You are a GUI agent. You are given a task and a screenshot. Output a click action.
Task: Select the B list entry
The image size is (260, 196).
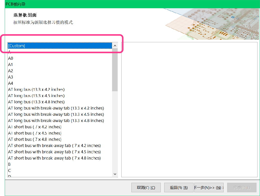60,164
